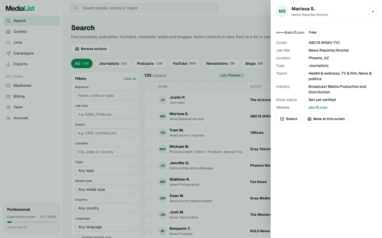This screenshot has width=382, height=238.
Task: Select the All 1.5M tab
Action: [82, 63]
